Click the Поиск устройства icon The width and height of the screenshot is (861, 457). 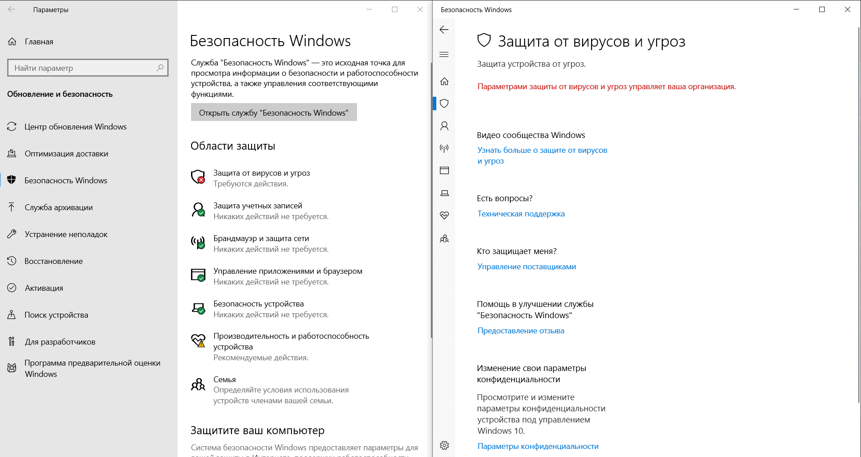(x=12, y=315)
